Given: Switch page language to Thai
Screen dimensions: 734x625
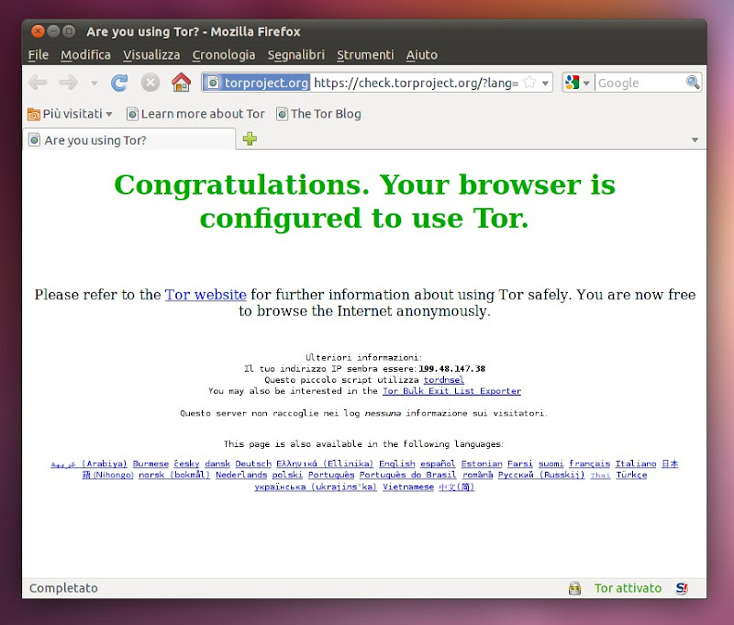Looking at the screenshot, I should pos(600,475).
